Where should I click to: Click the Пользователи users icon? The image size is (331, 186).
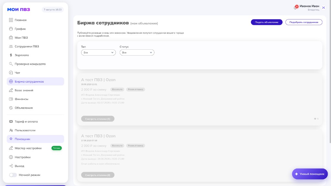click(x=11, y=130)
